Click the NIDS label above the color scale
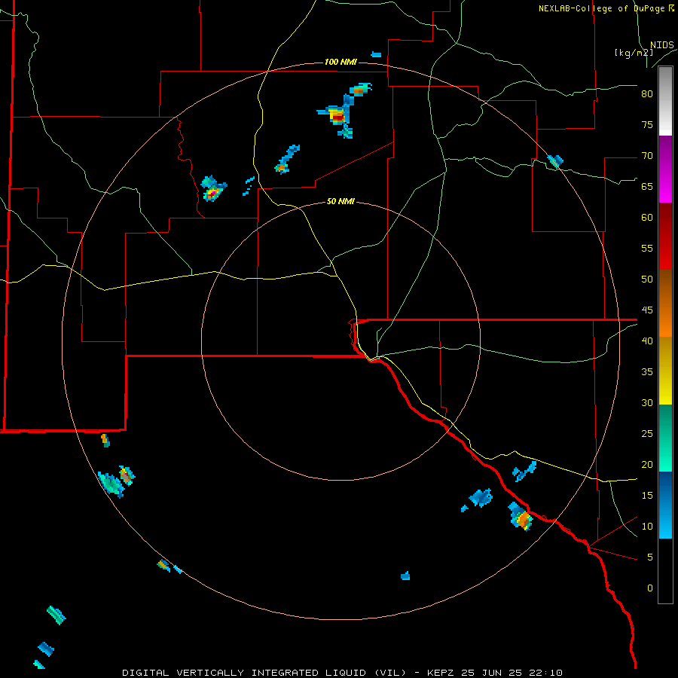The image size is (678, 678). tap(662, 45)
